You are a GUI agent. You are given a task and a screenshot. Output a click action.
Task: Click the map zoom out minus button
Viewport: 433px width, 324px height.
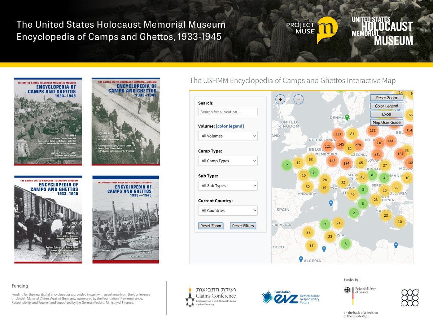(x=298, y=99)
